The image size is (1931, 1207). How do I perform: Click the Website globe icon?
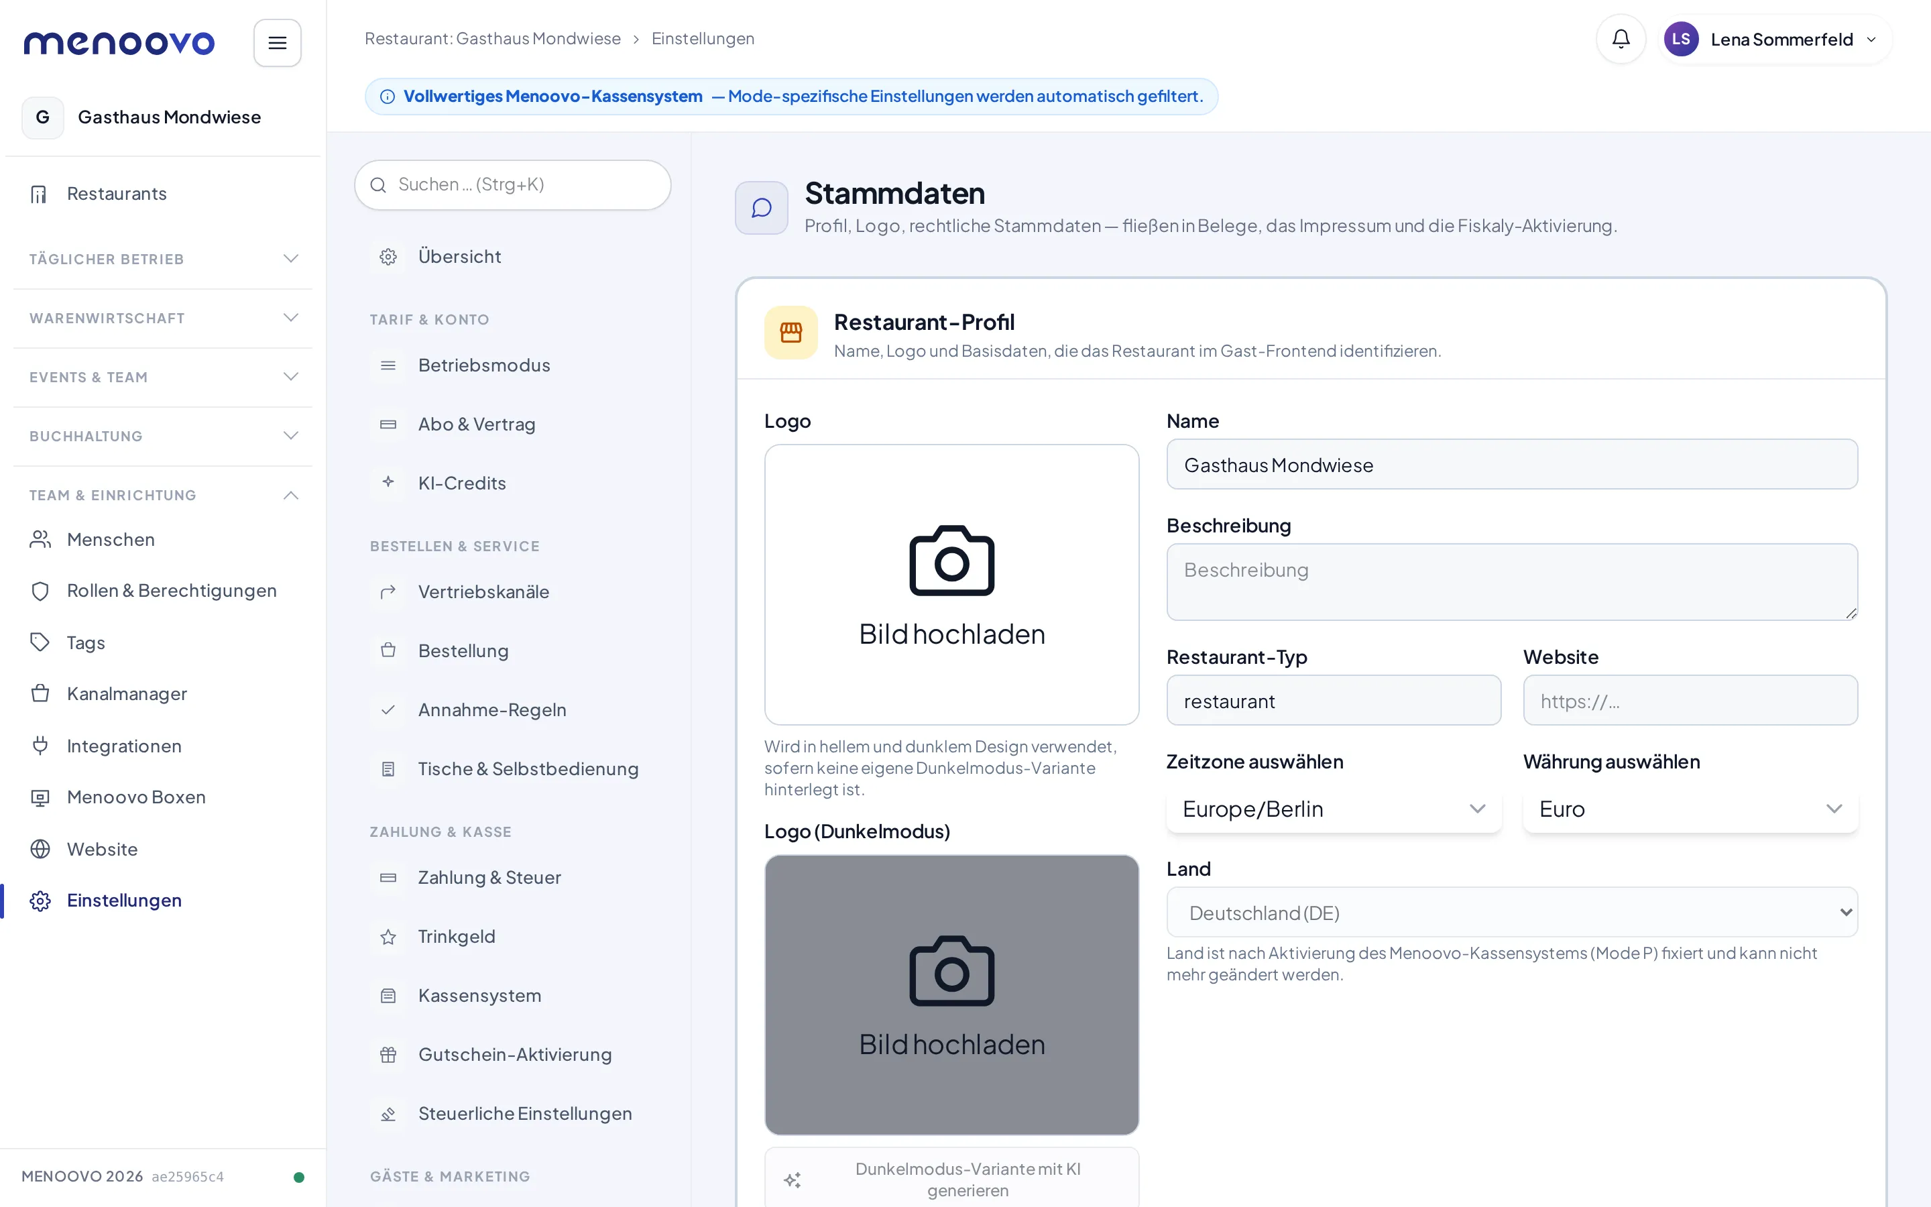[40, 850]
